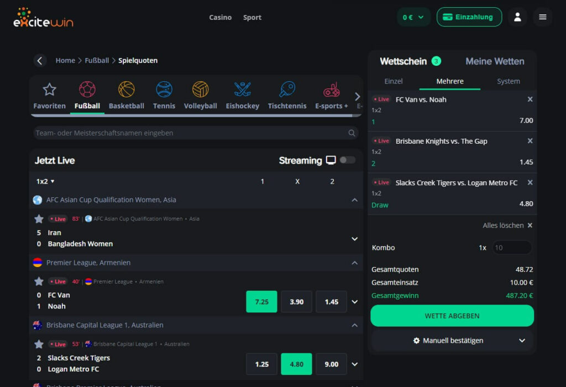Go to Fußball breadcrumb link

coord(97,60)
